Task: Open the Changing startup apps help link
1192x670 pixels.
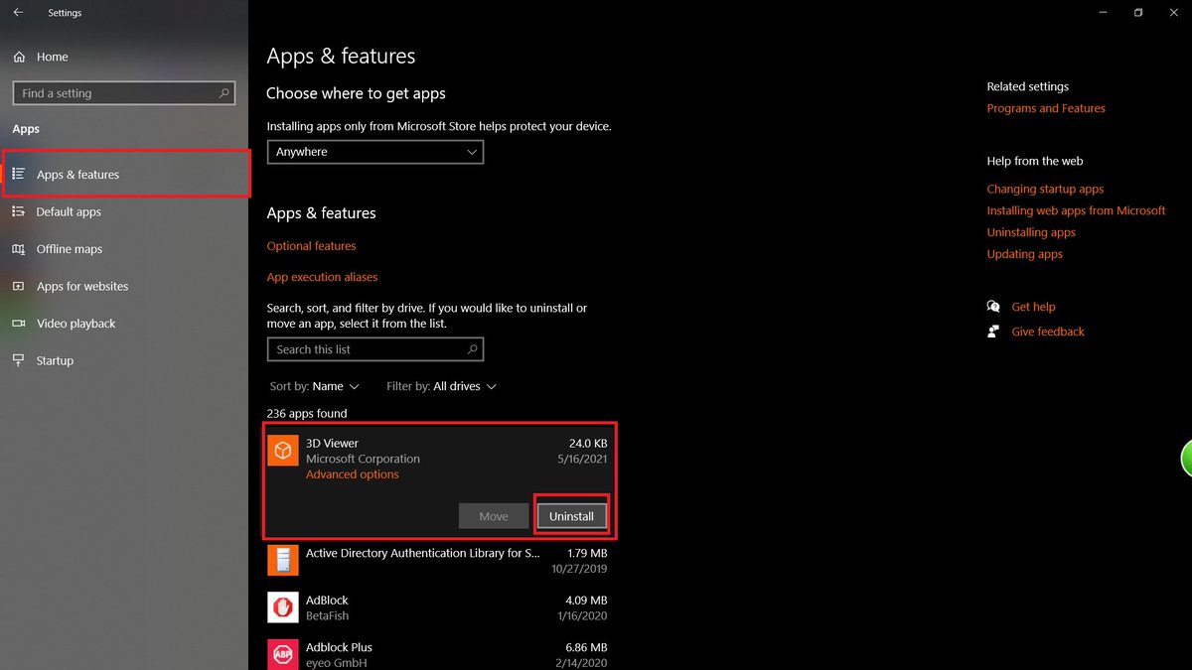Action: click(x=1045, y=189)
